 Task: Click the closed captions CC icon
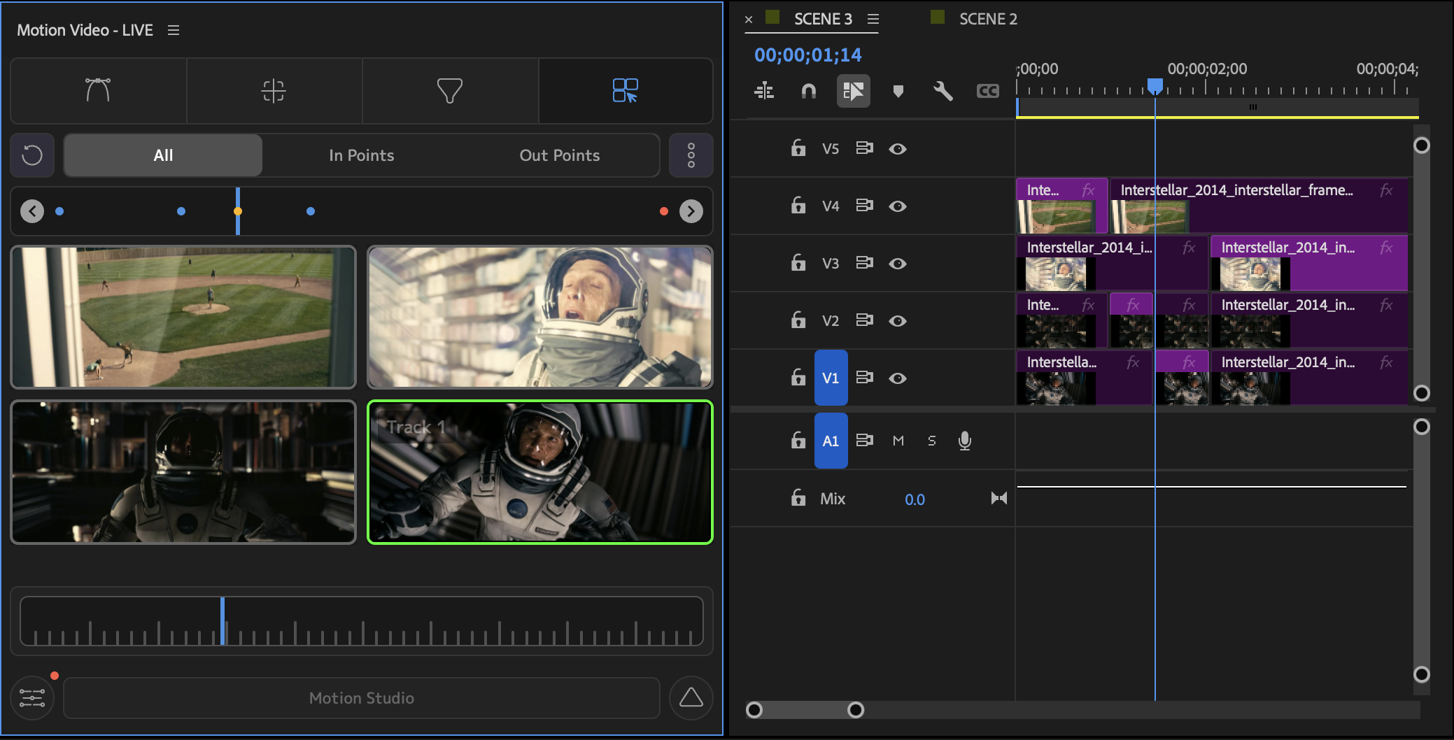point(987,91)
